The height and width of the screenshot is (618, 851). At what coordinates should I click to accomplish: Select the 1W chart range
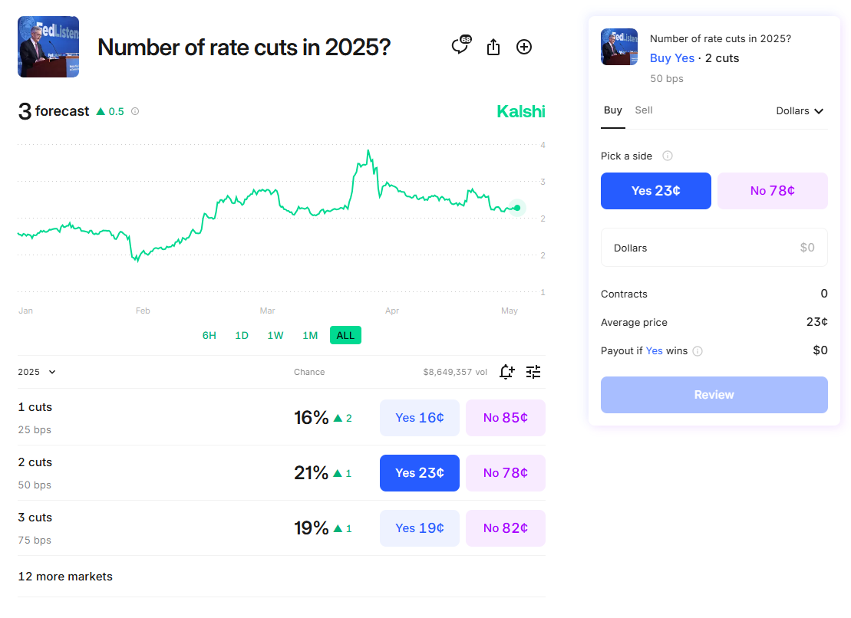click(275, 336)
